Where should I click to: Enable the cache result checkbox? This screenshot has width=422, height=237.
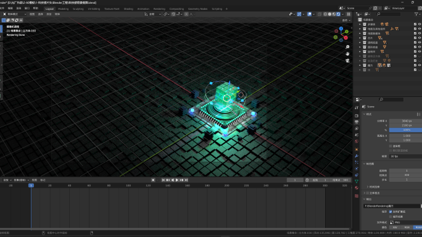point(391,217)
